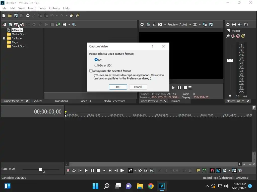257x192 pixels.
Task: Toggle preview on external monitor icon
Action: pos(148,24)
